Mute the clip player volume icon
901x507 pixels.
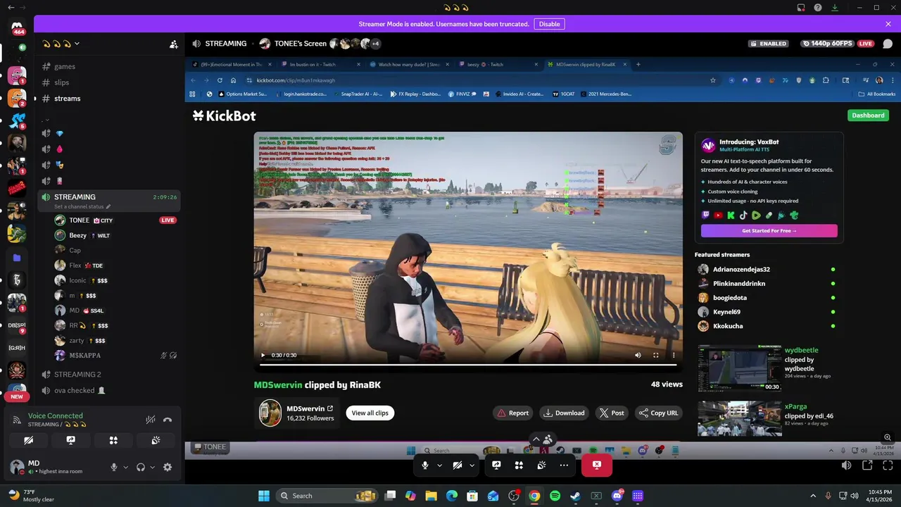coord(638,355)
